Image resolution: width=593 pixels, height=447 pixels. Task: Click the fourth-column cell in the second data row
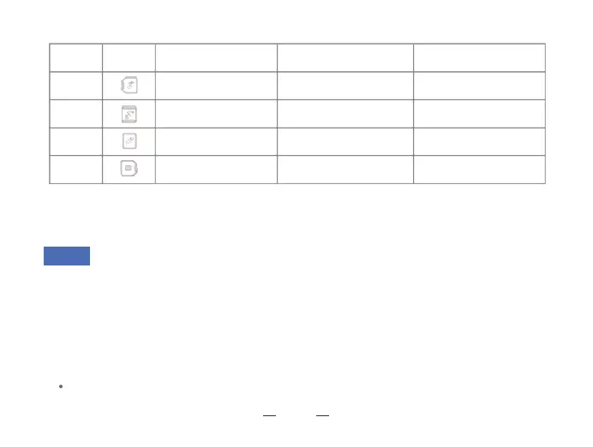344,113
